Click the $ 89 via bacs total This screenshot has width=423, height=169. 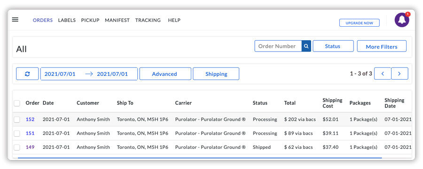(298, 133)
